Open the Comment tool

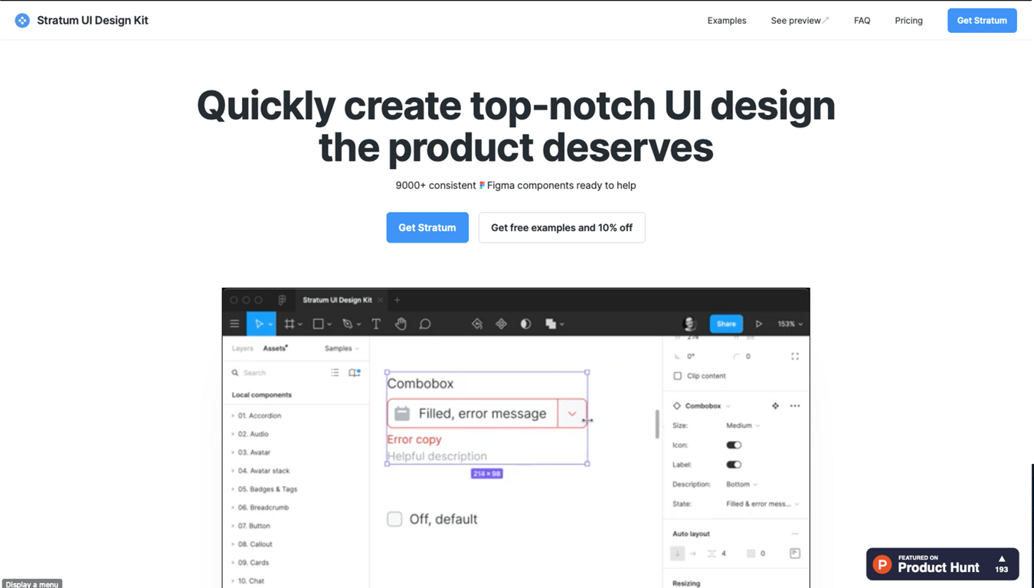pos(424,323)
